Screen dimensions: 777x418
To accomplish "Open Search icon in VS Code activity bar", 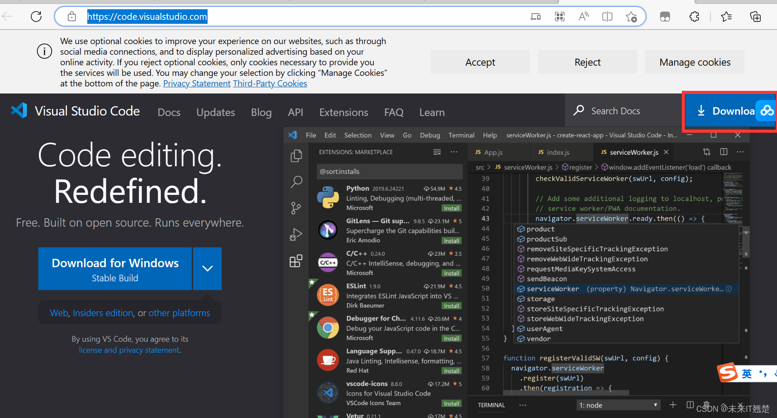I will 296,182.
